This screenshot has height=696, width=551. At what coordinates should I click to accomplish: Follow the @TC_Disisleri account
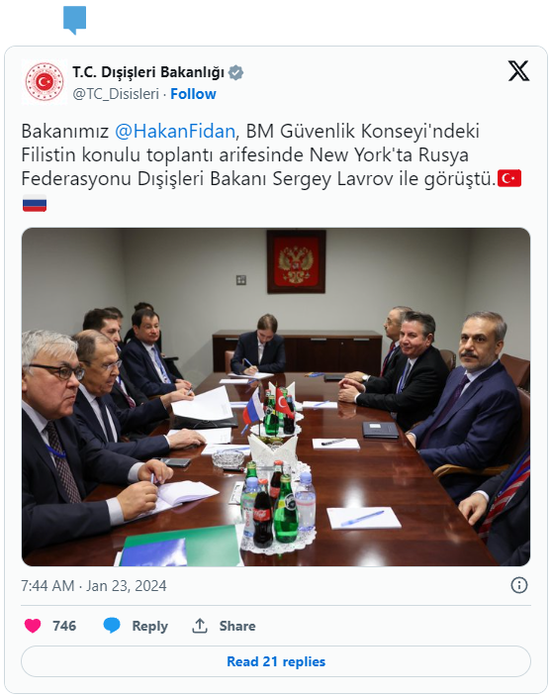click(x=193, y=94)
